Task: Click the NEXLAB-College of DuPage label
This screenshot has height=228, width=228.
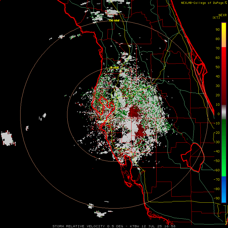Action: 204,3
